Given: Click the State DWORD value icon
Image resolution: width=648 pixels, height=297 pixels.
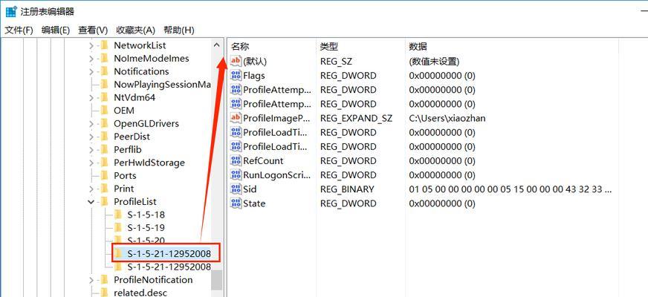Looking at the screenshot, I should point(236,203).
